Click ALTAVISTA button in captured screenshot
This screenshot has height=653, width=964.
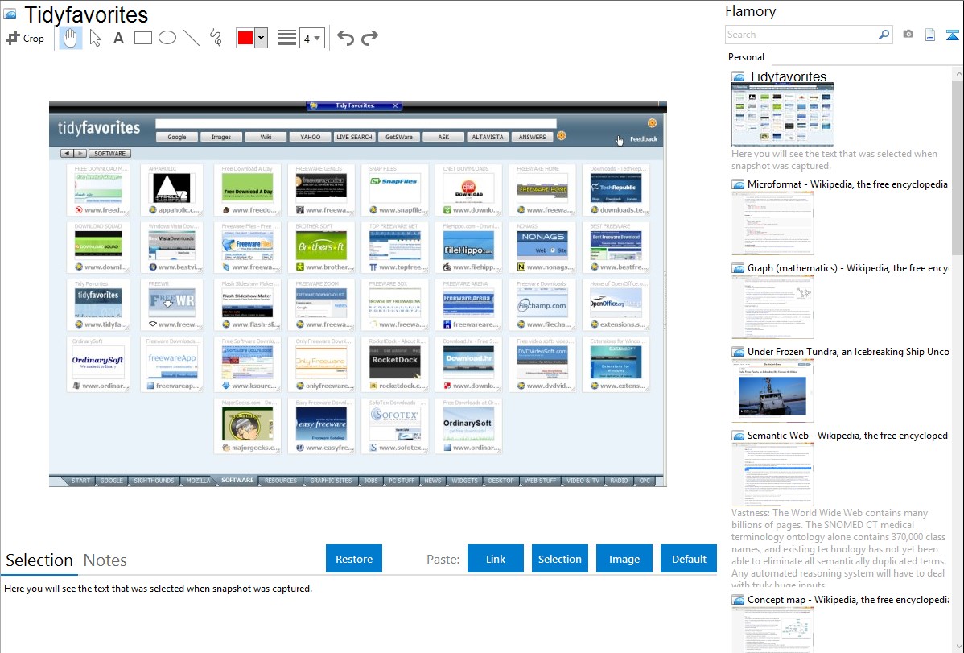(488, 137)
